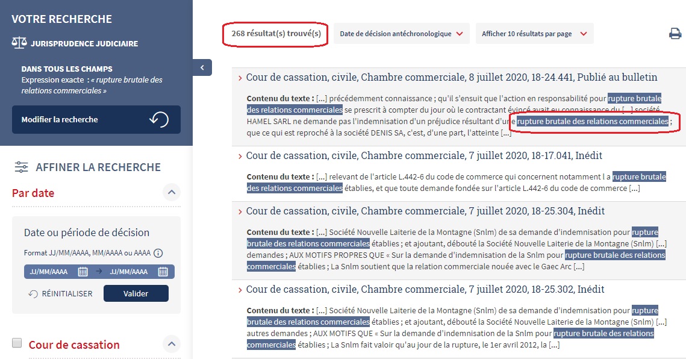Expand result 18-17.041 using its red chevron
Image resolution: width=686 pixels, height=359 pixels.
240,156
